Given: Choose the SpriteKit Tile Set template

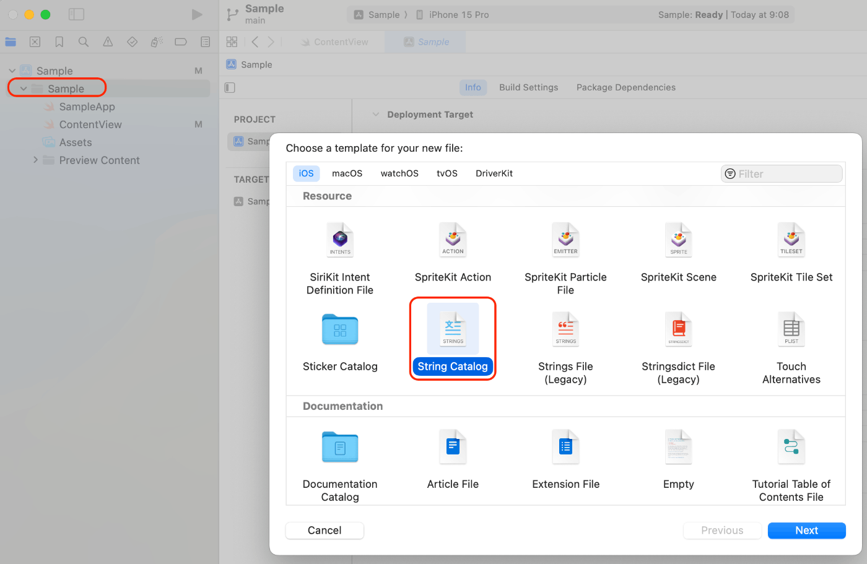Looking at the screenshot, I should point(791,253).
